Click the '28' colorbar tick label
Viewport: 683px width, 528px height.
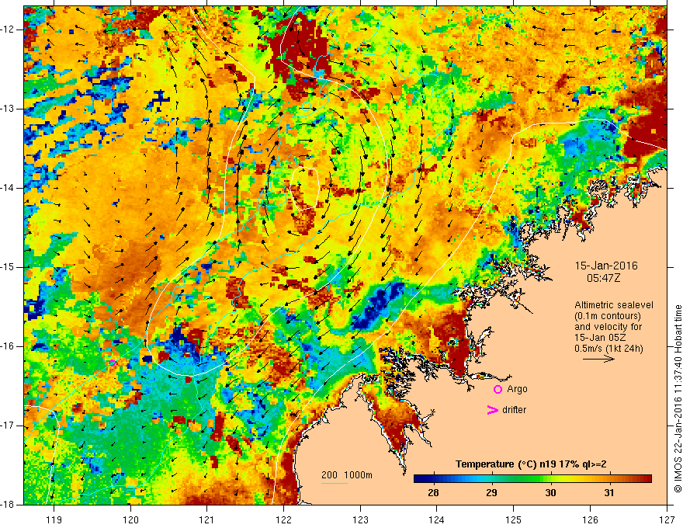pos(433,493)
